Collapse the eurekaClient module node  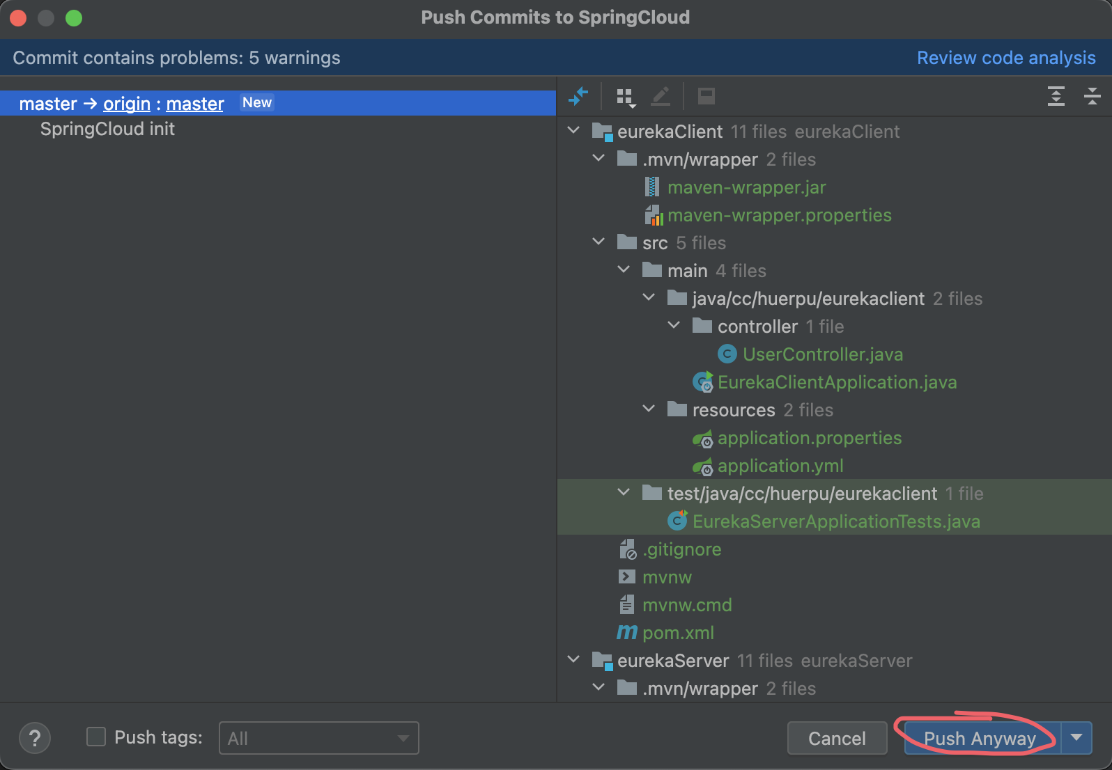coord(573,131)
